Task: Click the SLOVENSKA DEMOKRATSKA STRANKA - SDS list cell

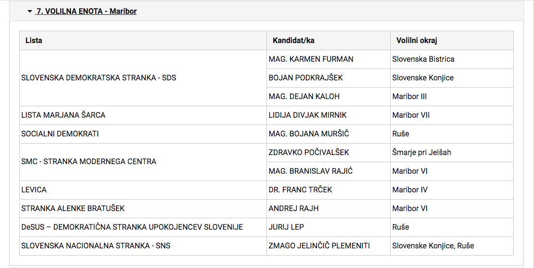Action: (x=99, y=78)
